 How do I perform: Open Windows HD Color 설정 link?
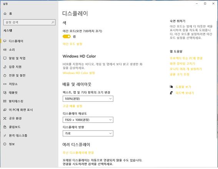(x=79, y=73)
